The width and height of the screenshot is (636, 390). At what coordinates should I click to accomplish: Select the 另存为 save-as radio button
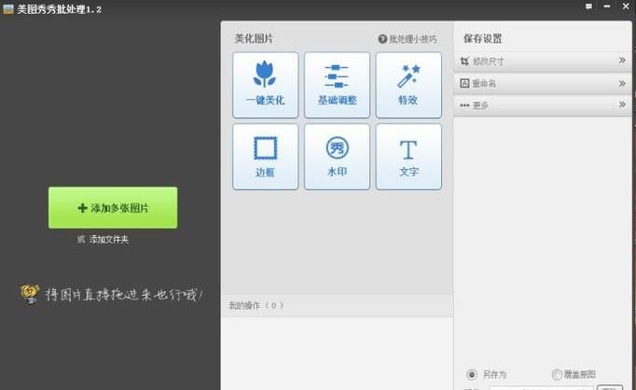coord(471,374)
